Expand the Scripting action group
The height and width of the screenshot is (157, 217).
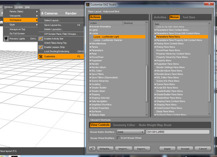tap(90, 84)
